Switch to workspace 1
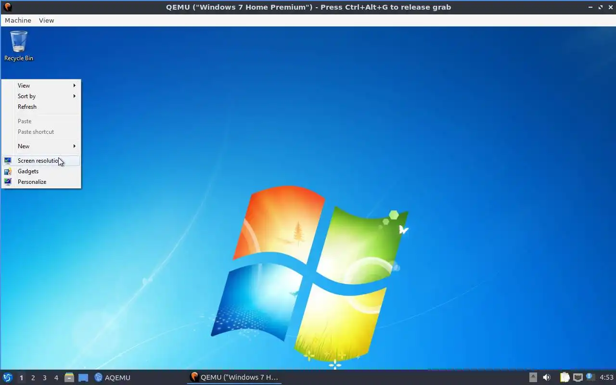The image size is (616, 385). click(21, 378)
